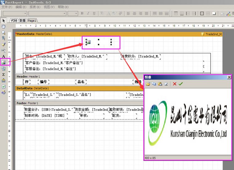The height and width of the screenshot is (170, 234).
Task: Toggle Italic formatting
Action: (x=88, y=14)
